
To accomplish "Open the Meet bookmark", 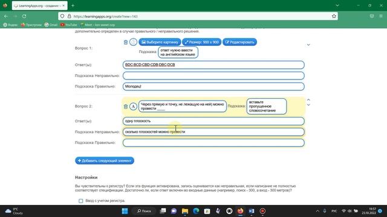I will (98, 25).
